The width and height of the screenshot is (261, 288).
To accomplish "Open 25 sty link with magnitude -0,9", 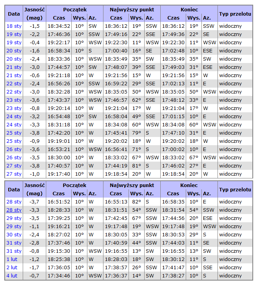I will point(14,141).
